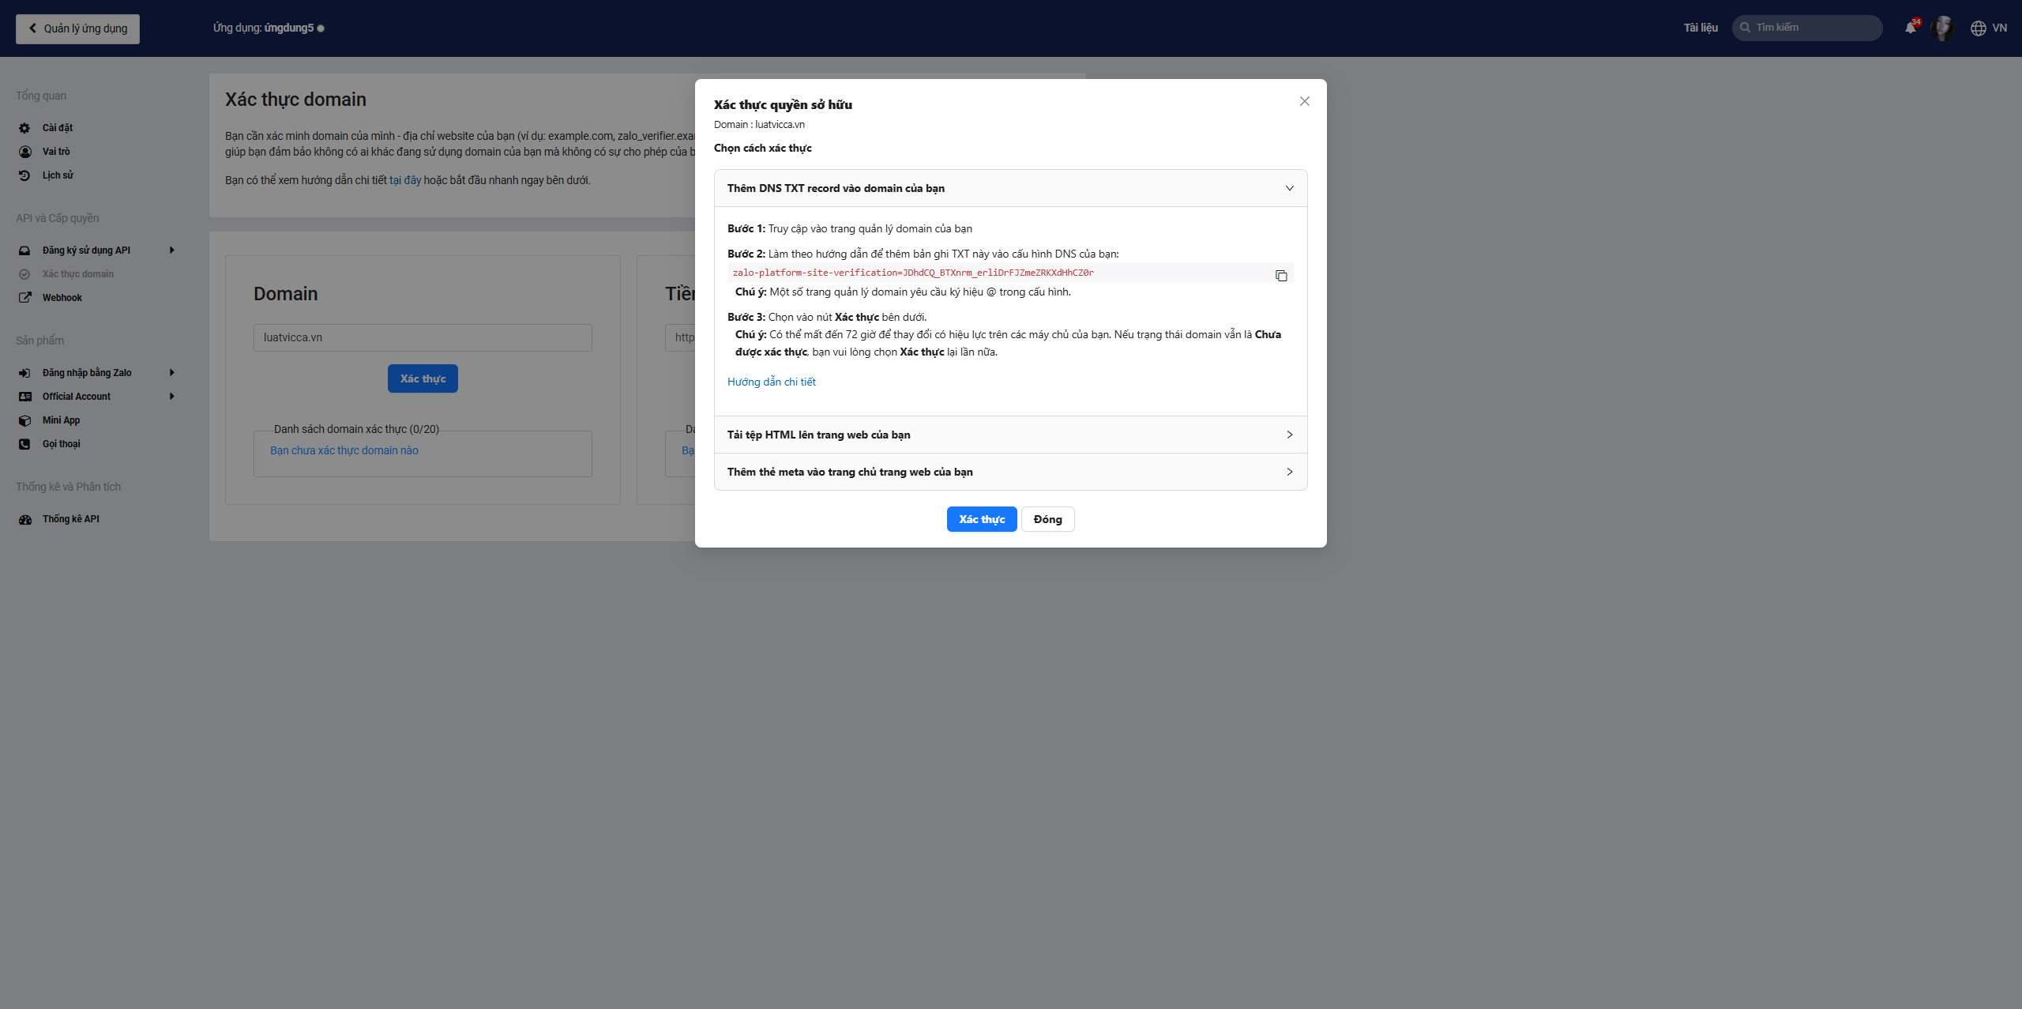This screenshot has height=1009, width=2022.
Task: Expand Thêm thẻ meta vào trang chủ section
Action: point(1011,472)
